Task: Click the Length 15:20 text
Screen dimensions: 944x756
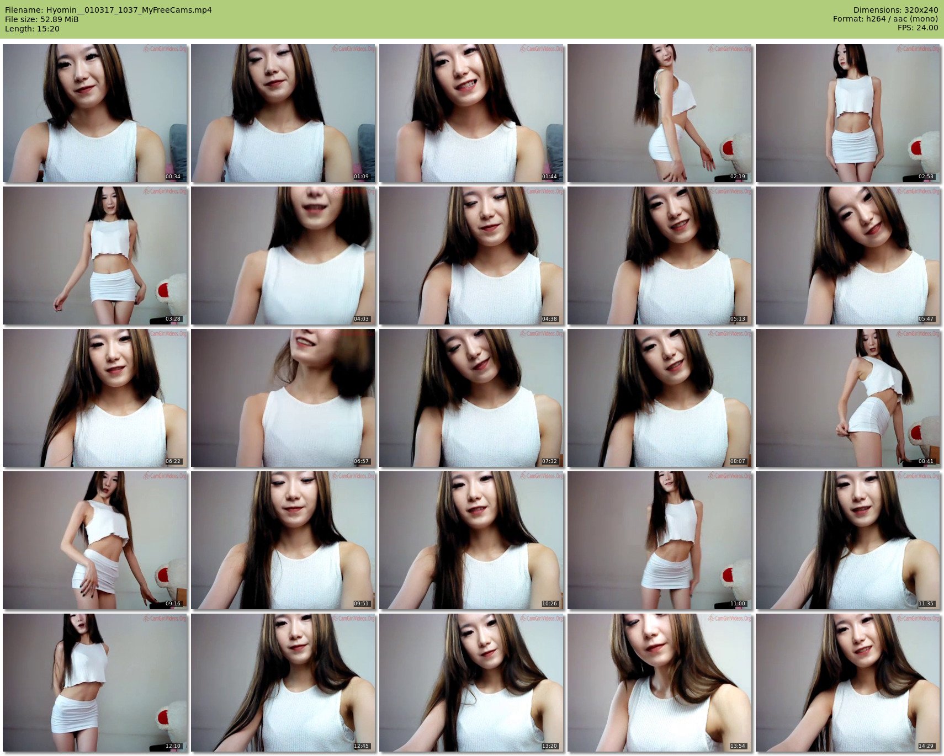Action: pyautogui.click(x=32, y=29)
